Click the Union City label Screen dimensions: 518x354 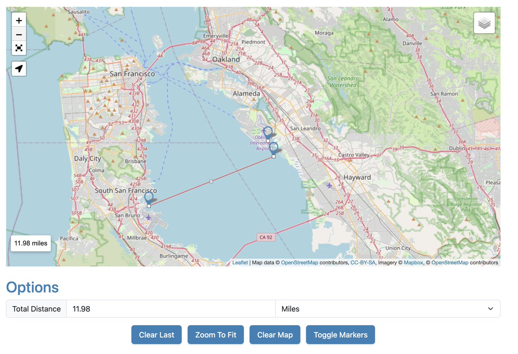coord(398,248)
